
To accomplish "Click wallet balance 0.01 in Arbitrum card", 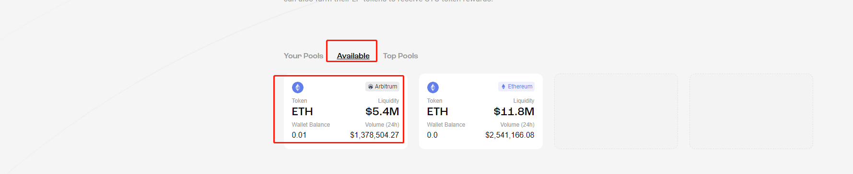I will point(299,135).
